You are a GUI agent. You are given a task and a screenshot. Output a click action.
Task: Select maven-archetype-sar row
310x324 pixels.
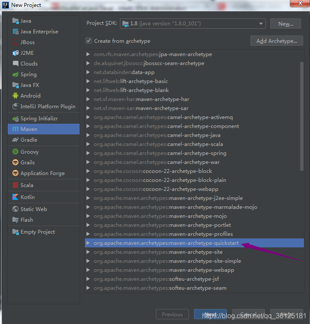point(194,108)
